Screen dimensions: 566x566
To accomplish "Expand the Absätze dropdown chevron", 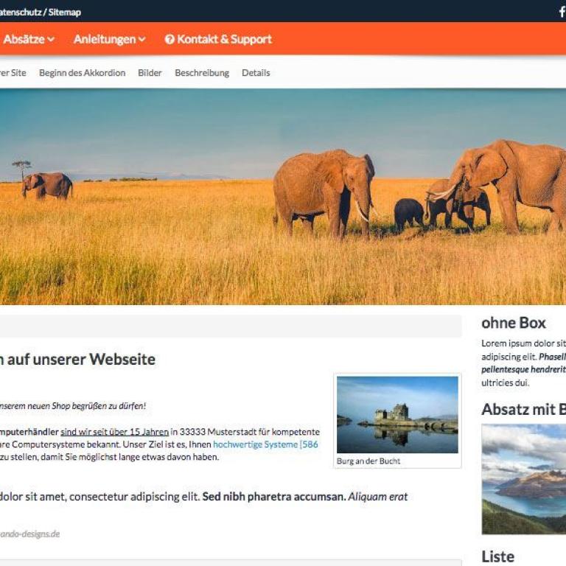I will click(51, 39).
